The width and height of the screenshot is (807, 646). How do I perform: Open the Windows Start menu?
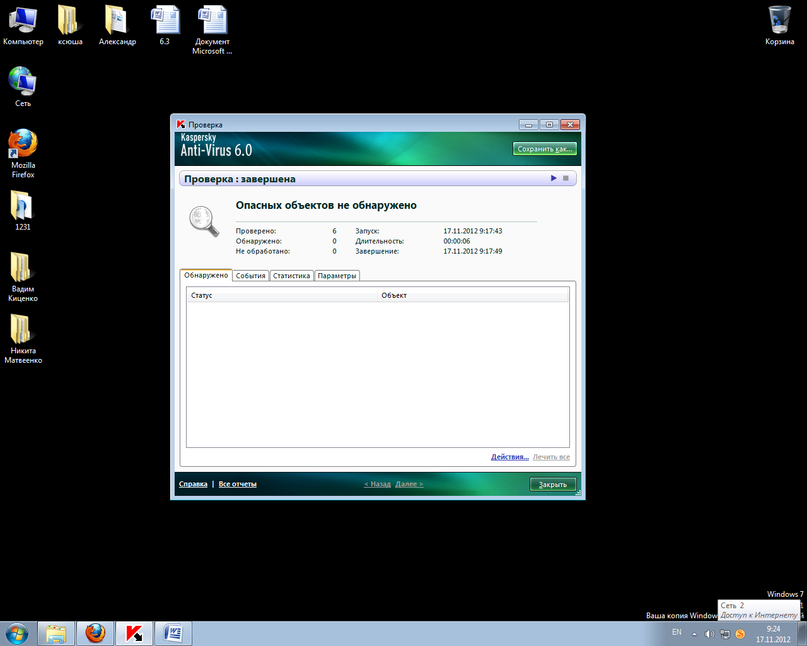pos(17,633)
